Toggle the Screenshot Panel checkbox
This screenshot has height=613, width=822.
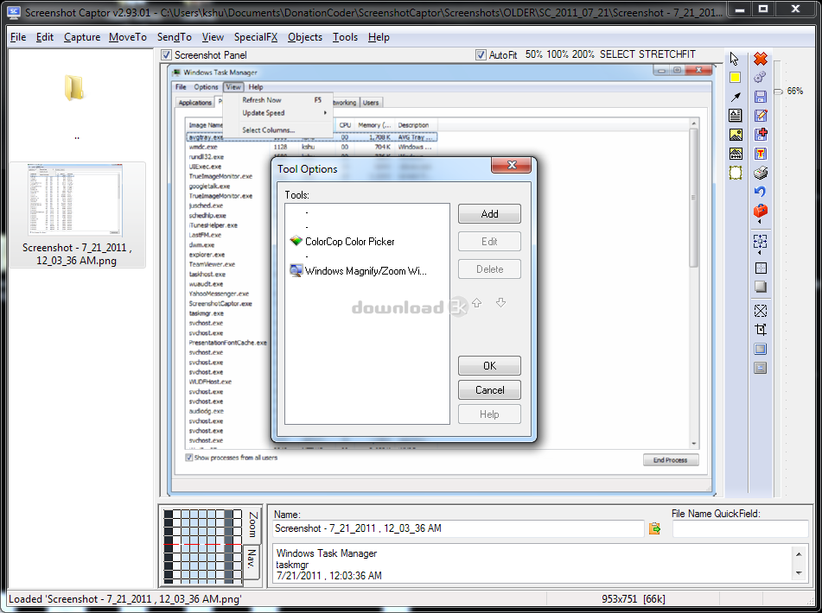[166, 55]
